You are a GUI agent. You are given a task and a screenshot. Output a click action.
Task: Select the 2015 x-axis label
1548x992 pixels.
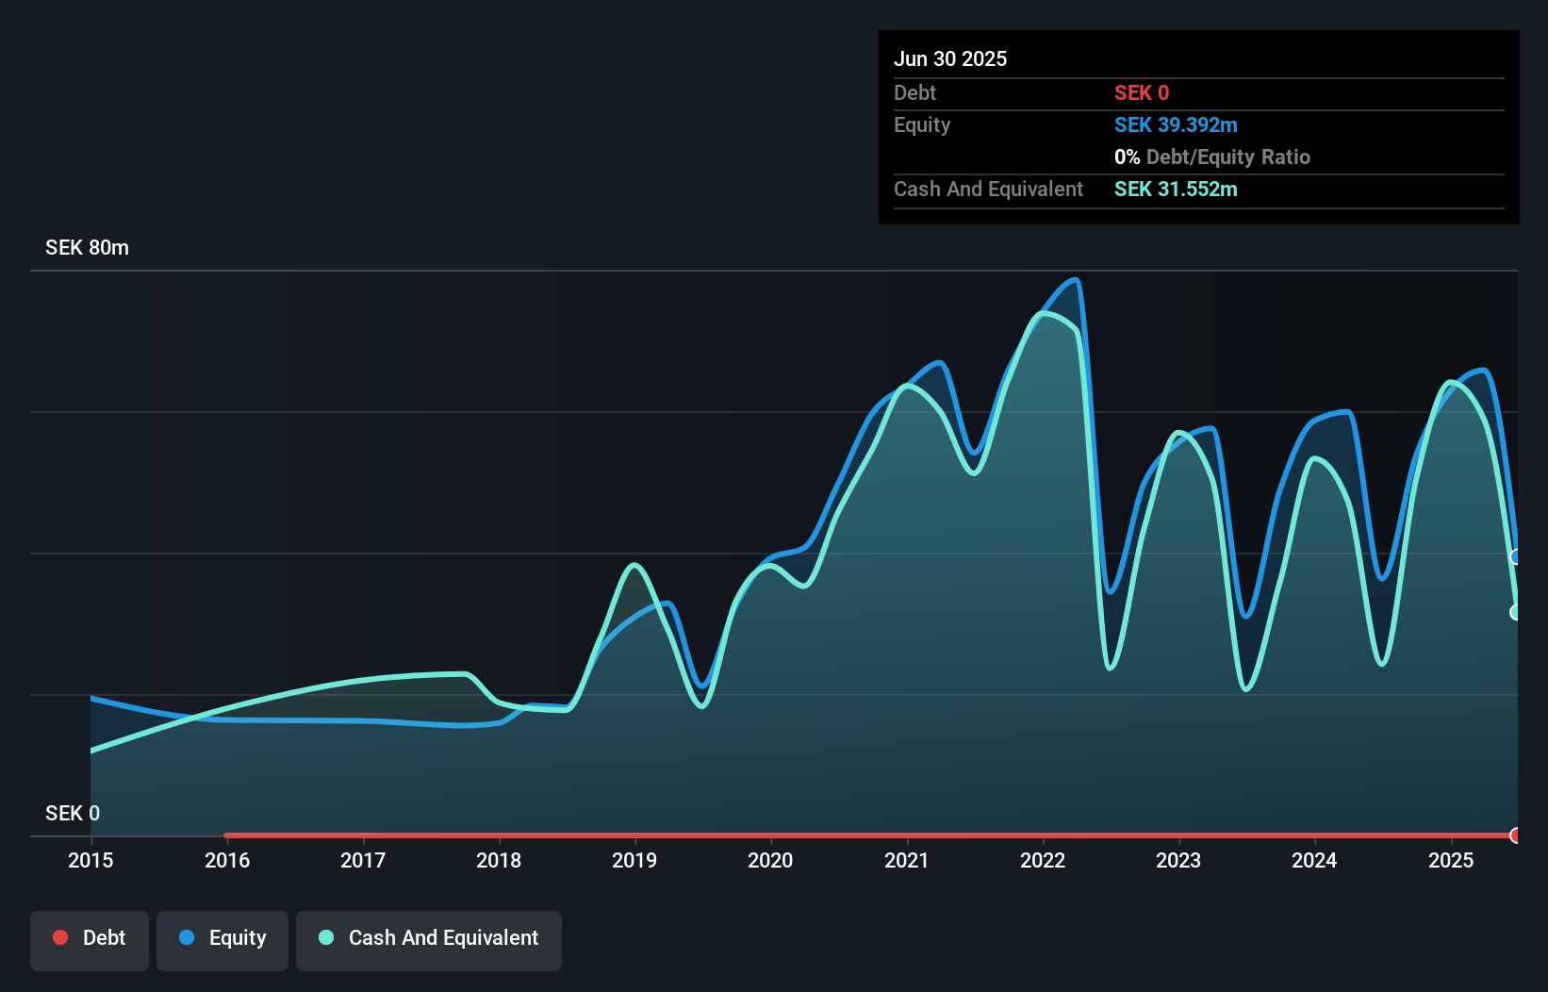point(91,860)
